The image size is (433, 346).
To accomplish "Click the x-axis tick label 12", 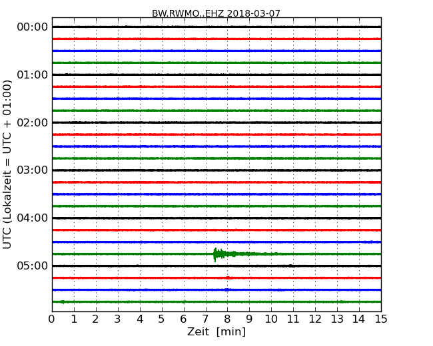I will click(x=315, y=319).
